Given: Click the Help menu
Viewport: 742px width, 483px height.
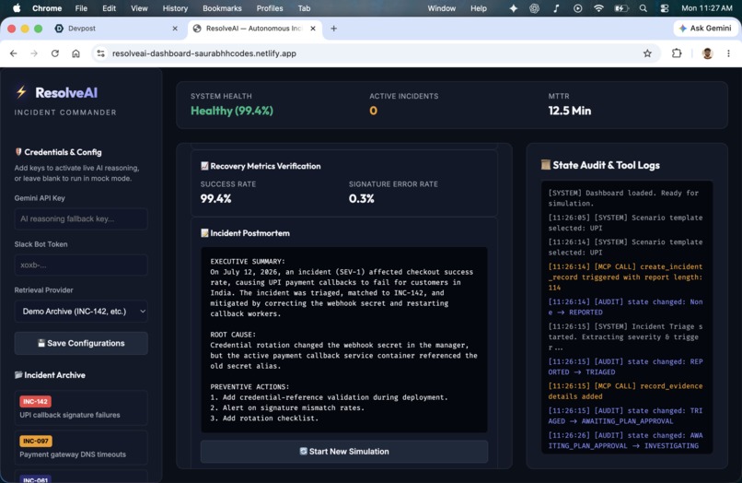Looking at the screenshot, I should [x=479, y=8].
